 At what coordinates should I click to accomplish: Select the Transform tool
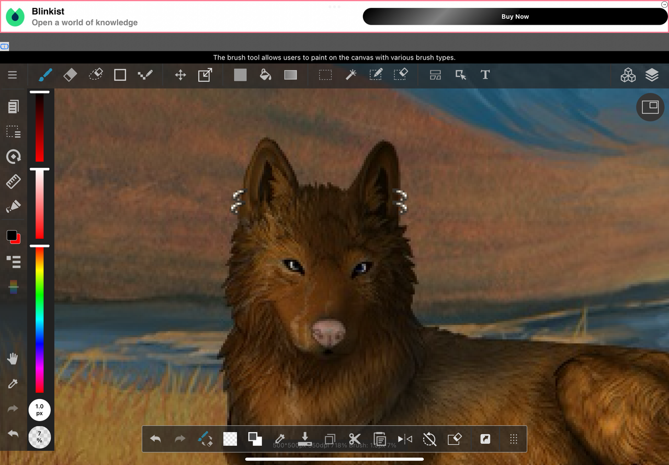205,75
